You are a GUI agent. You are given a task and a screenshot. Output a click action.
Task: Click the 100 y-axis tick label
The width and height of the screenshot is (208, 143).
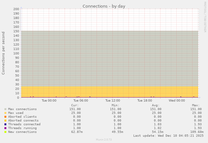[16, 53]
